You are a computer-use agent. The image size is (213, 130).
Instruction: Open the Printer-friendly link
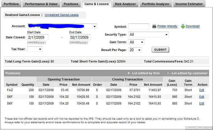(167, 26)
